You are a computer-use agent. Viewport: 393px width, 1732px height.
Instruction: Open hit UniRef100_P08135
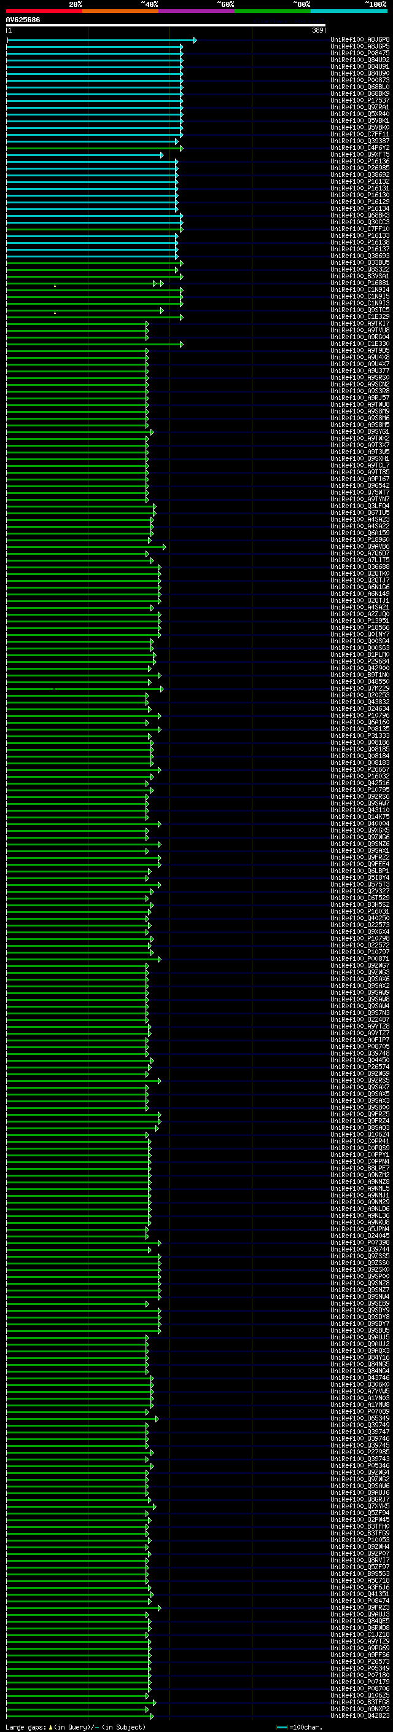pos(360,729)
